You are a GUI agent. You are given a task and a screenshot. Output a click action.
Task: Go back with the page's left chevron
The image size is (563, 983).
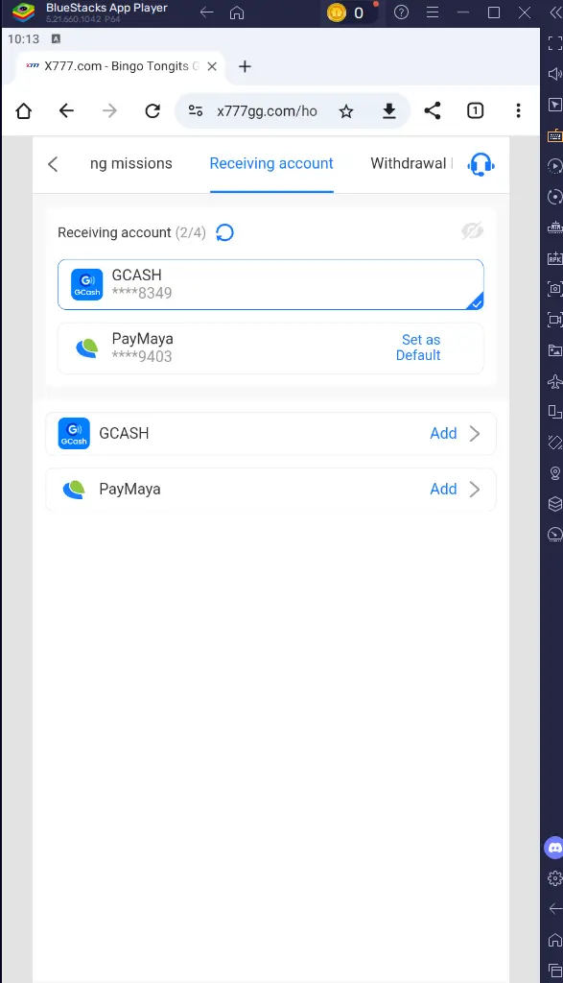point(53,164)
